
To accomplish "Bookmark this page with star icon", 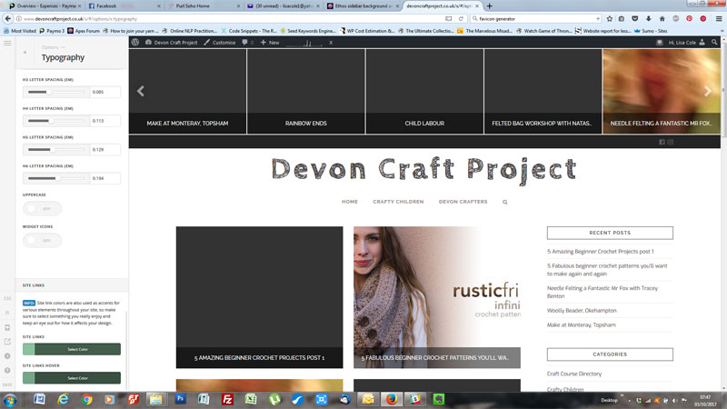I will coord(609,18).
